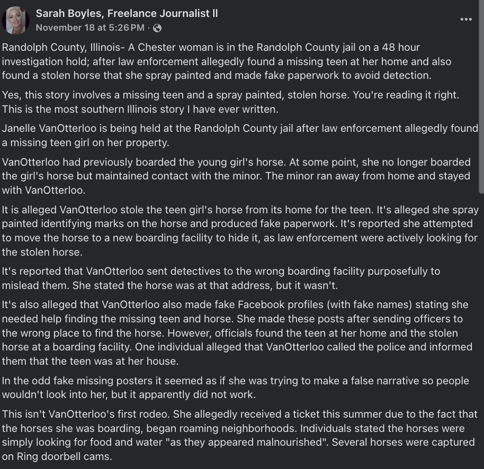
Task: Open the November 18 at 5:26 PM timestamp
Action: pos(89,28)
